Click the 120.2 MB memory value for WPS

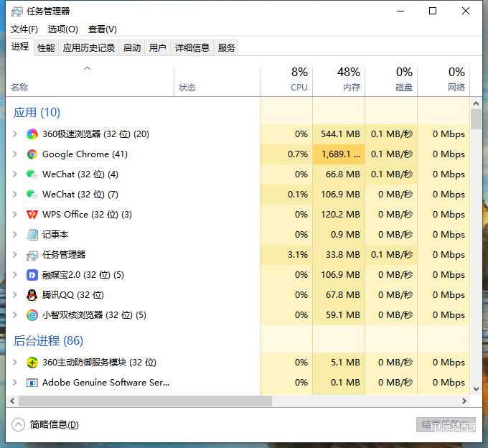(x=340, y=215)
